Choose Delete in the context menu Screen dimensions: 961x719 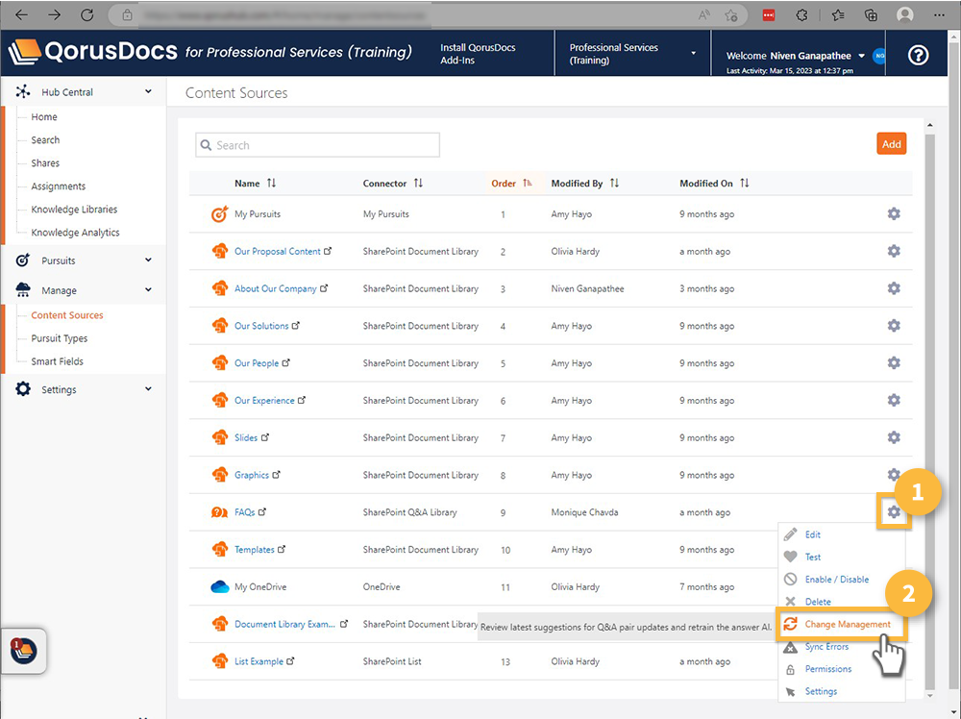[818, 602]
